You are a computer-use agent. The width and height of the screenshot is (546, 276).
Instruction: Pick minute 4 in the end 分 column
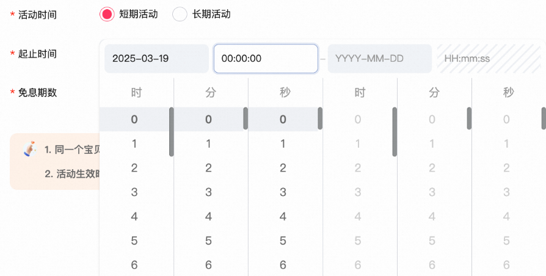pos(432,217)
